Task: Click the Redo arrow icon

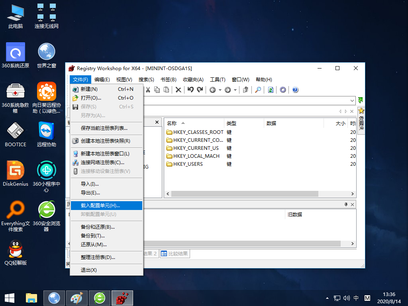Action: click(200, 90)
